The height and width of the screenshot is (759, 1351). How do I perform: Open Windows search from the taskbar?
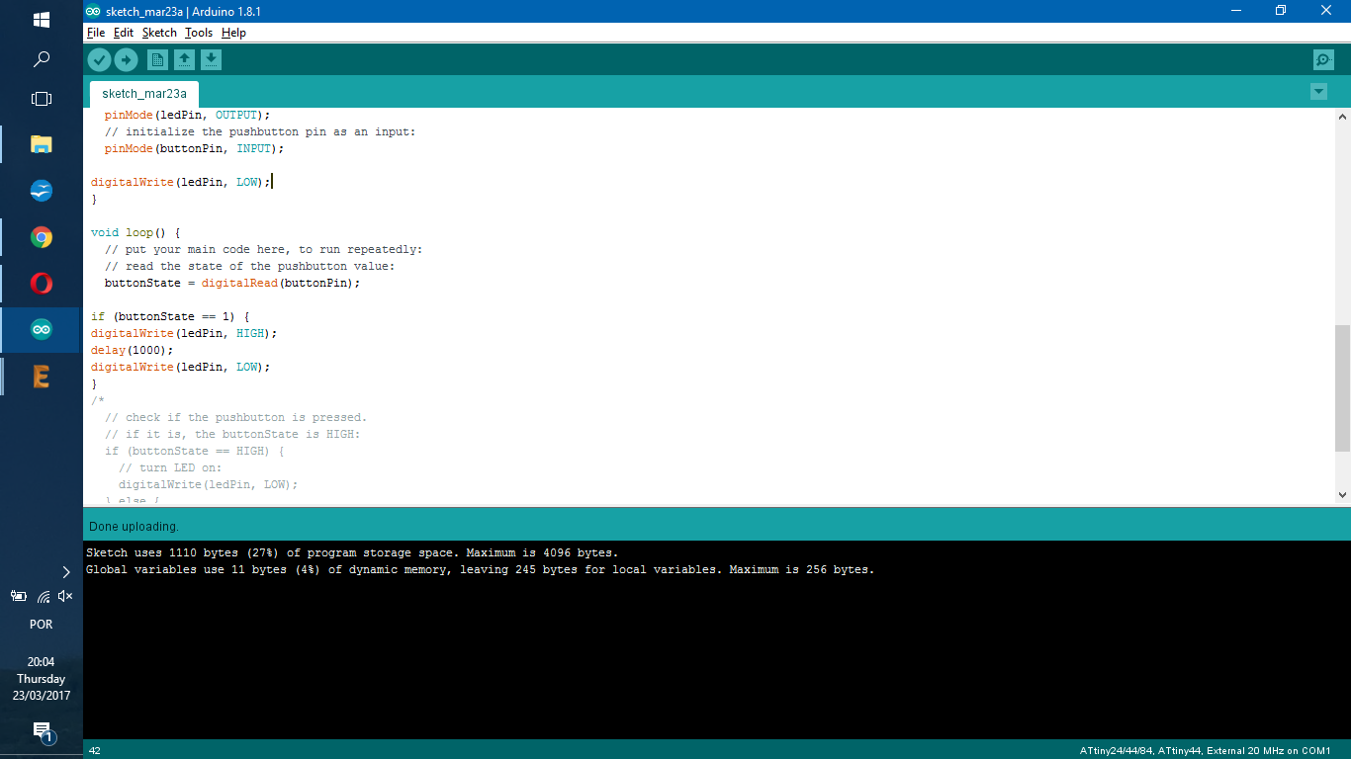tap(42, 60)
